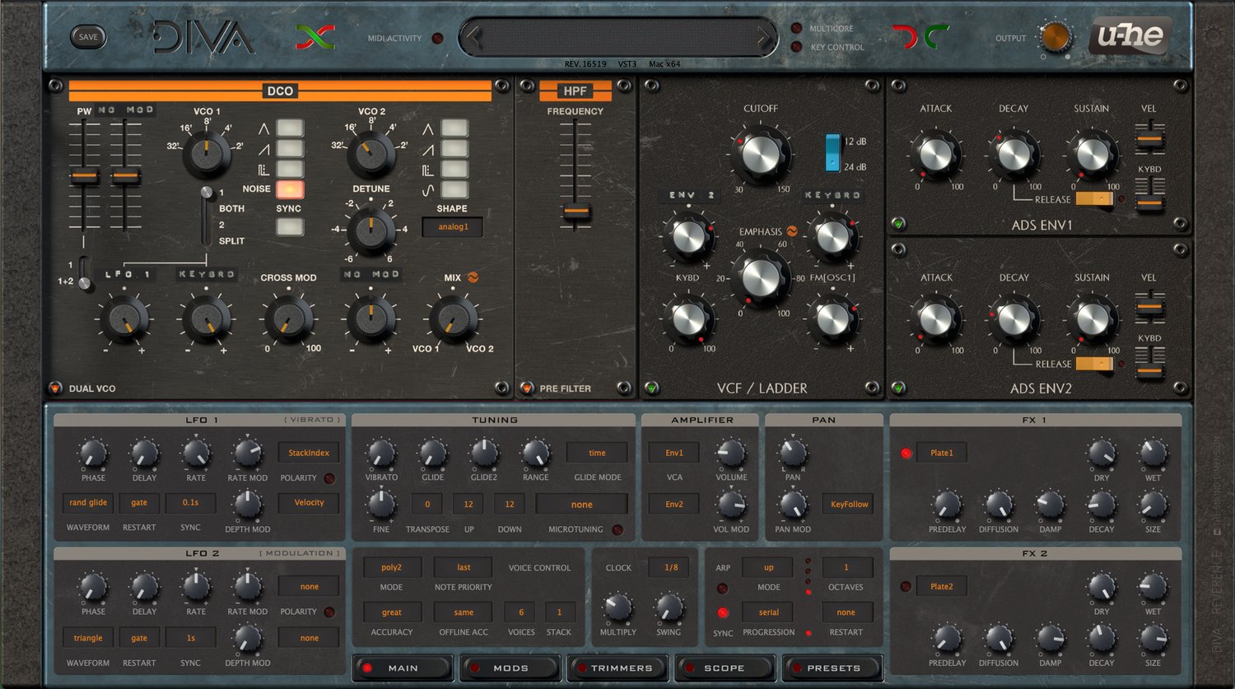Select the VCO 1 sawtooth waveform button
Screen dimensions: 1235x689
[x=290, y=148]
